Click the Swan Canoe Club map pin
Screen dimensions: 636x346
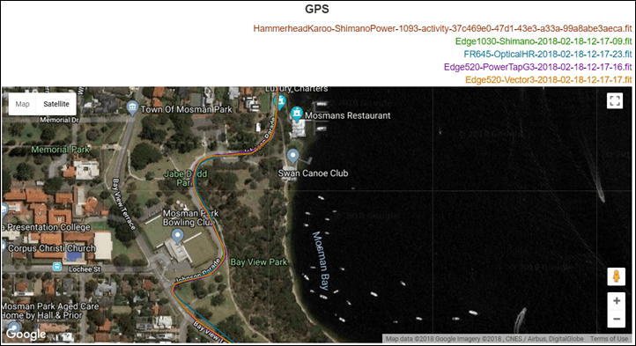click(x=292, y=156)
